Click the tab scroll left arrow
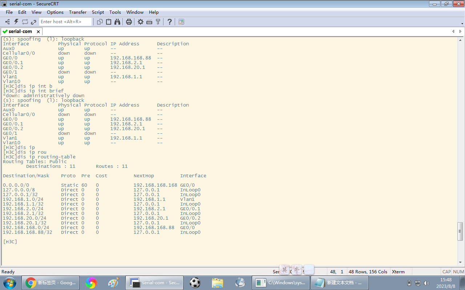This screenshot has height=290, width=465. (x=453, y=32)
